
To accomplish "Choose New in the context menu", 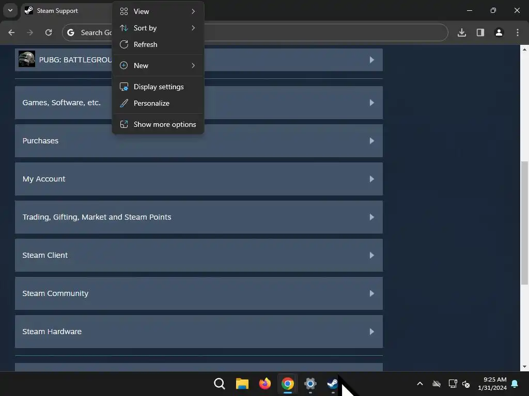I will coord(158,65).
